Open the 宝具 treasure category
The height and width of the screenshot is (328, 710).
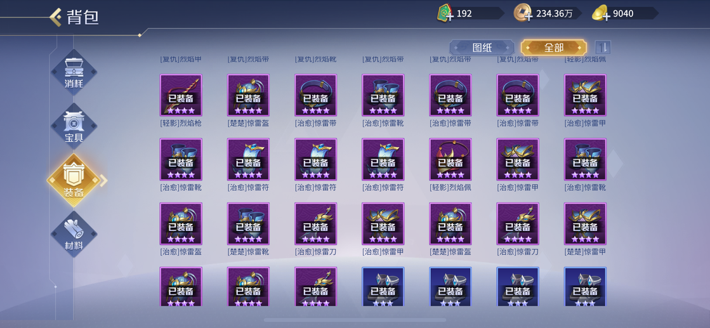click(74, 126)
